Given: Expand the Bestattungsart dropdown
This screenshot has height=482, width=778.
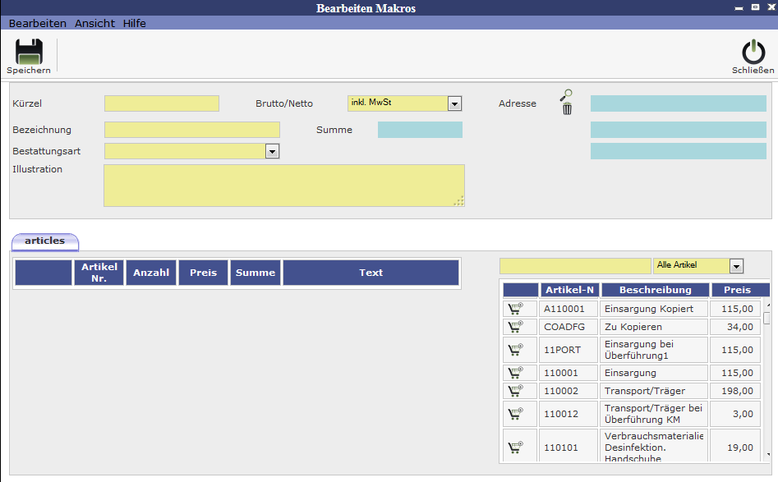Looking at the screenshot, I should pyautogui.click(x=273, y=151).
